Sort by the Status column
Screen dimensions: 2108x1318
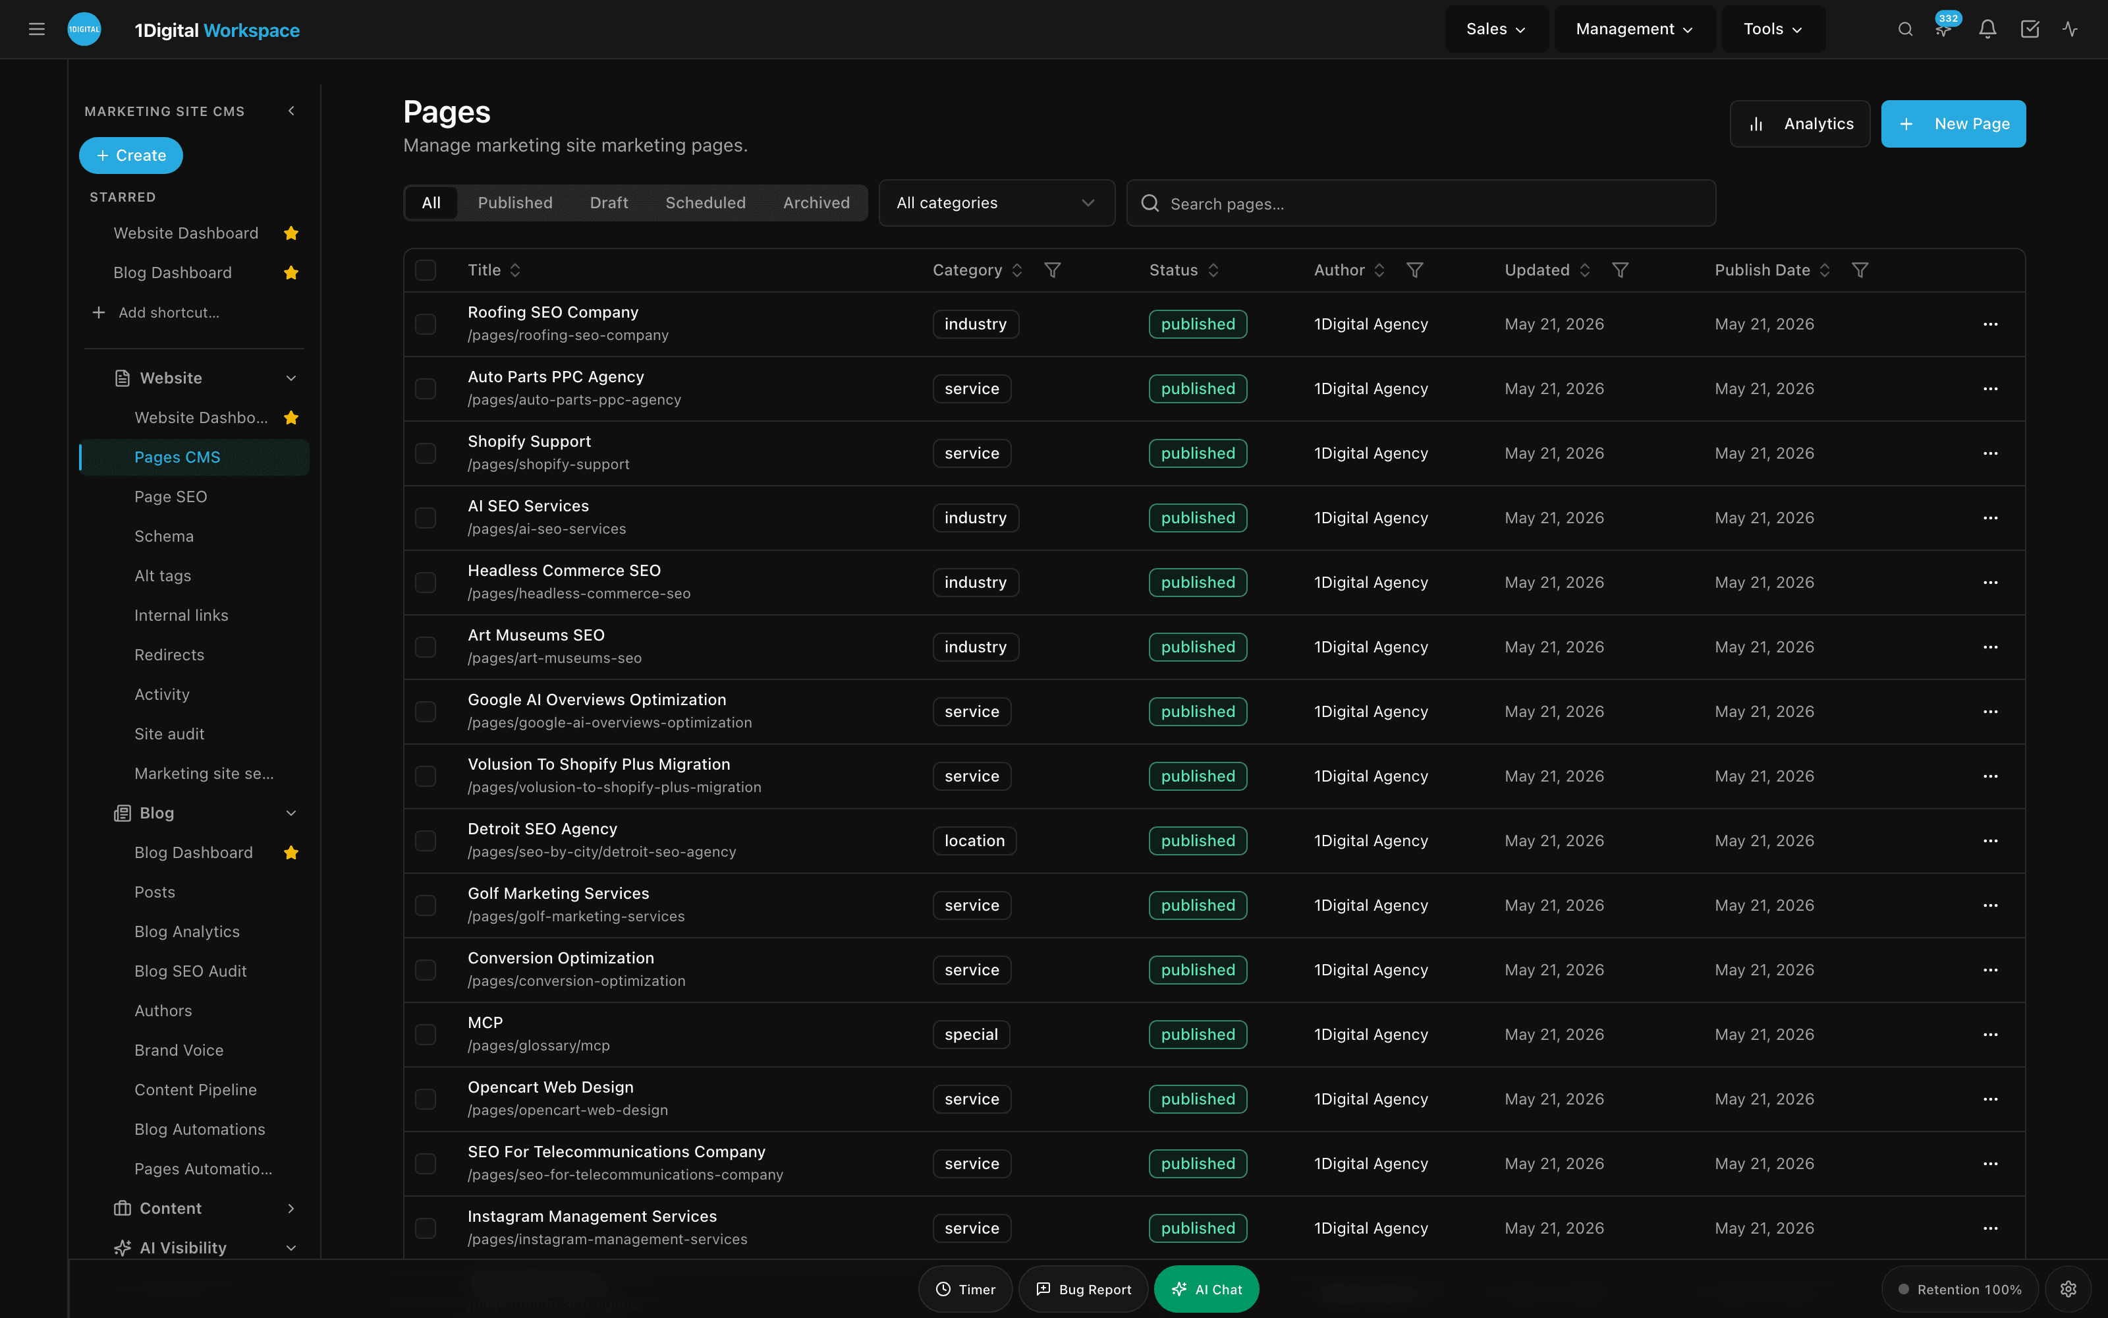[1184, 270]
